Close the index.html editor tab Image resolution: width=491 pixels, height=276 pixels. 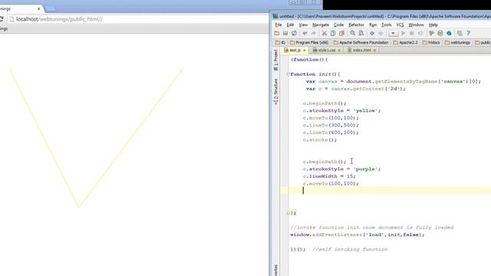tap(374, 50)
